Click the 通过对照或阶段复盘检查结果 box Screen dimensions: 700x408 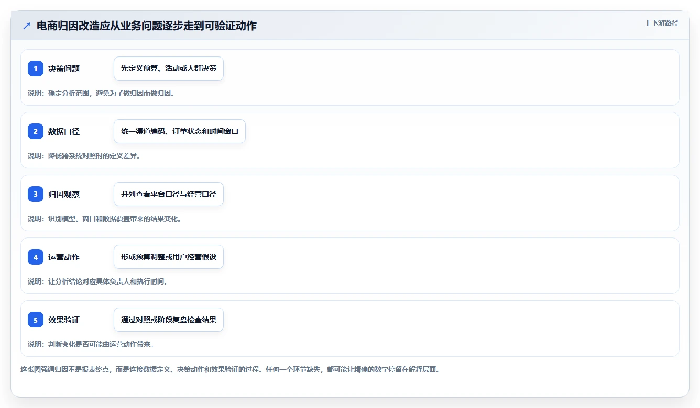pyautogui.click(x=169, y=320)
